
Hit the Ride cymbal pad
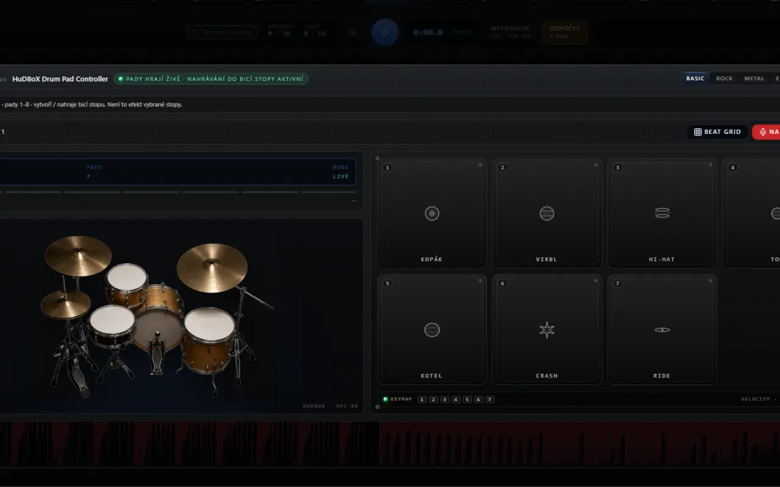pos(662,330)
